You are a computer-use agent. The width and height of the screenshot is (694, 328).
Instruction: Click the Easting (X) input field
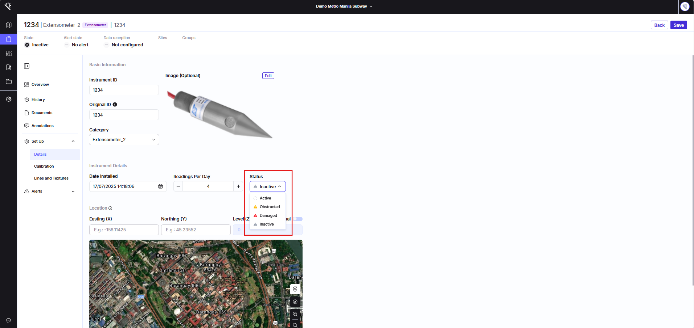(x=124, y=230)
